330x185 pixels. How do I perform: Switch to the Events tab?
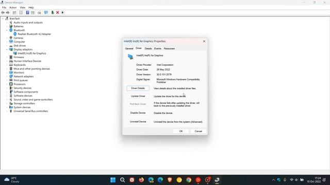click(158, 48)
